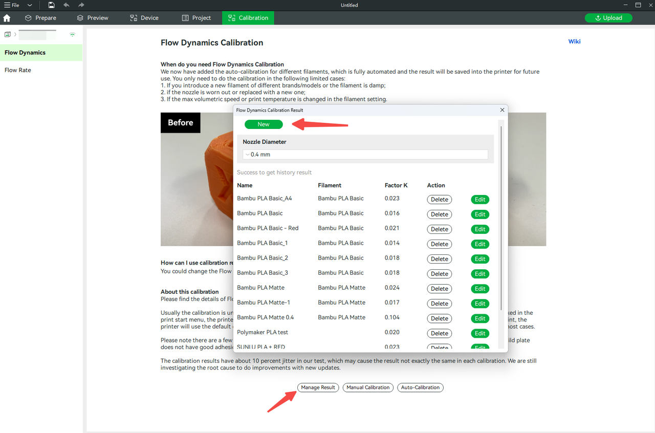Click the green Upload button

[608, 18]
